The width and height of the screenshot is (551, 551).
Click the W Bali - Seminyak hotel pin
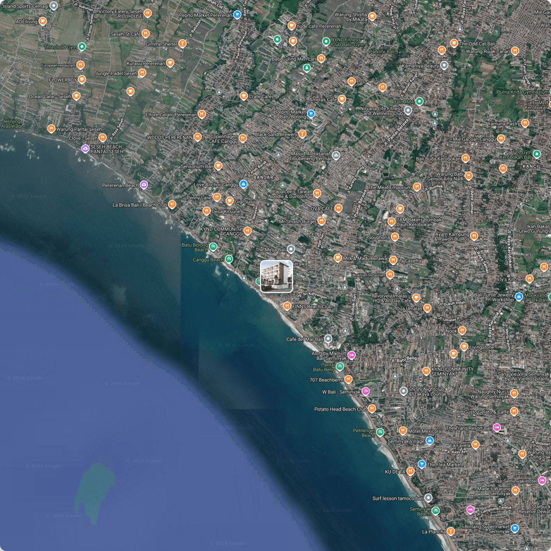(x=365, y=391)
